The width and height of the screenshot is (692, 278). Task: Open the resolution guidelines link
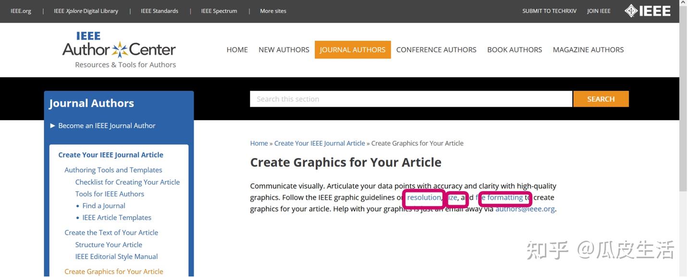tap(424, 198)
